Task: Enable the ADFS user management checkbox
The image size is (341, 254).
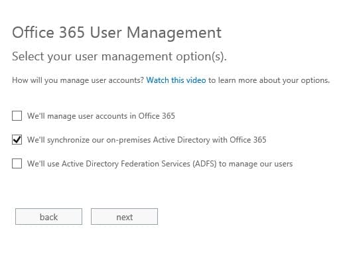Action: tap(17, 164)
